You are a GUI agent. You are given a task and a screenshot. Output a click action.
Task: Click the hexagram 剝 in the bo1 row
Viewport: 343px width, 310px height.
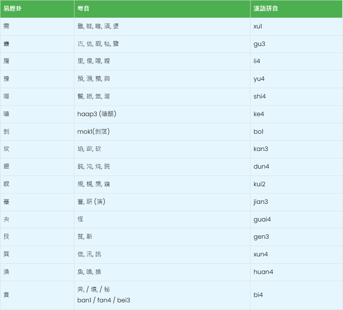pos(7,131)
